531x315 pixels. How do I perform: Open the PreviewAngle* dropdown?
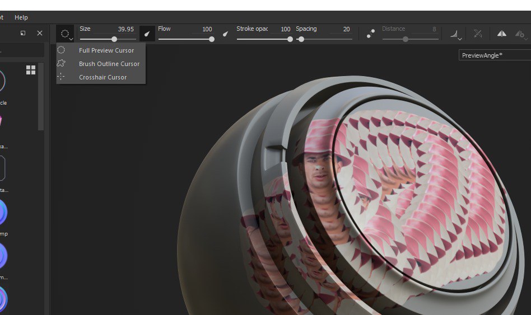pos(495,55)
